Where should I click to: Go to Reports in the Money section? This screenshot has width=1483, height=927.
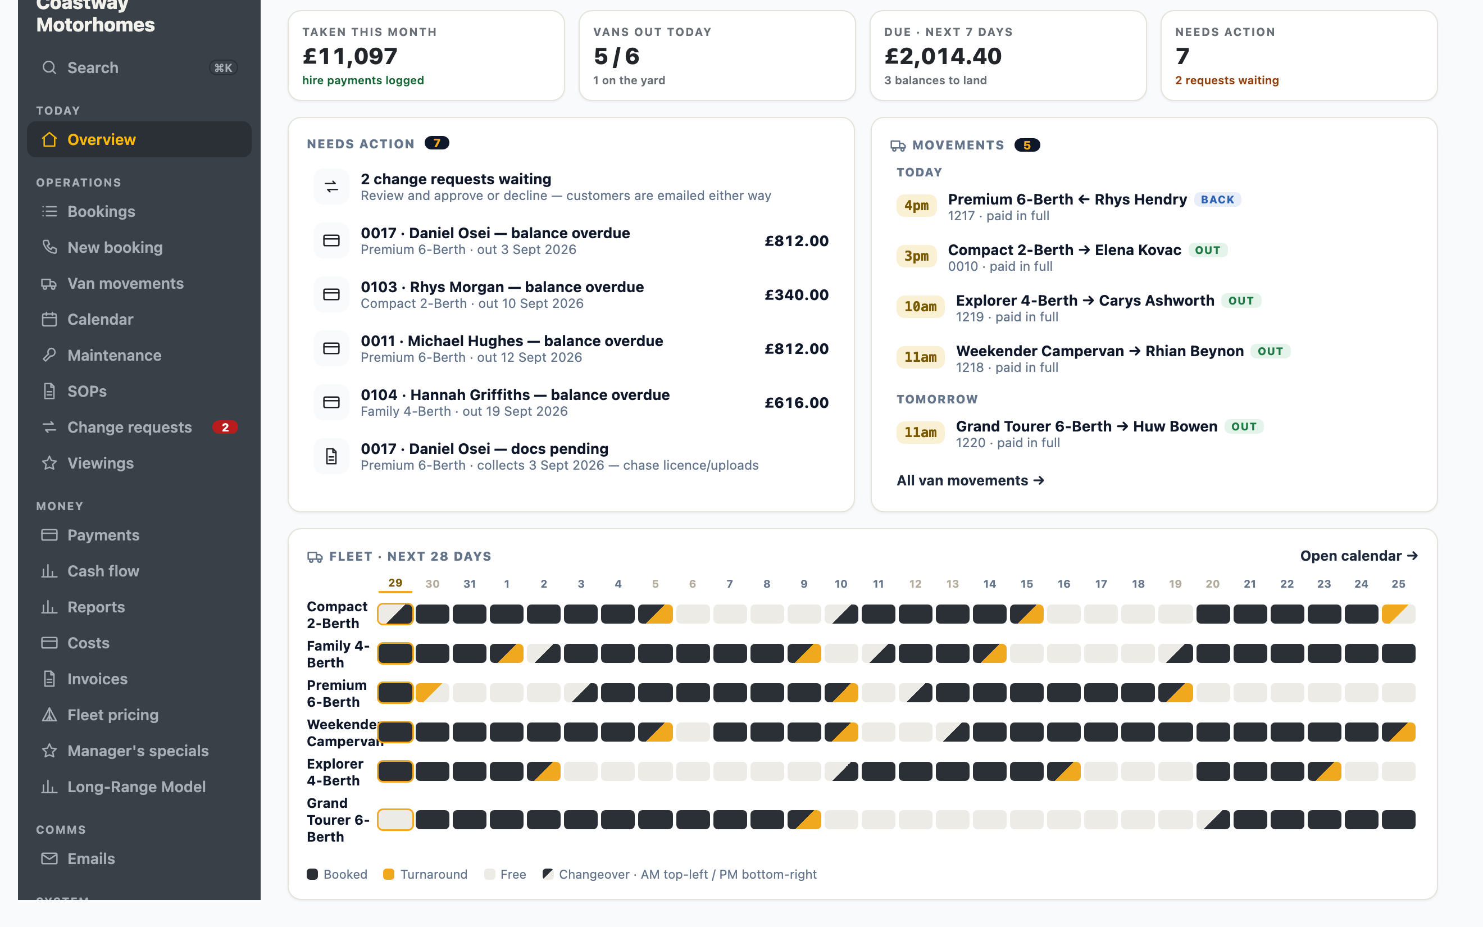click(x=139, y=607)
